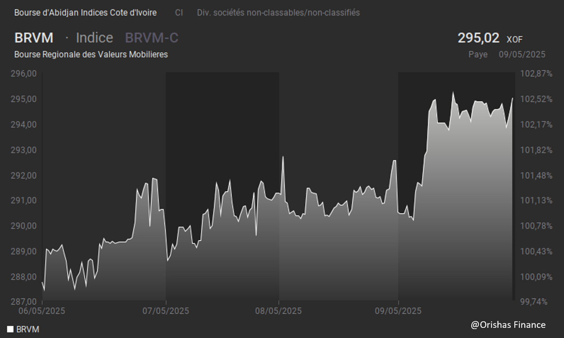Viewport: 564px width, 338px height.
Task: Click 'Div. sociétés non-classables/non-classifiés' sector text
Action: tap(279, 13)
